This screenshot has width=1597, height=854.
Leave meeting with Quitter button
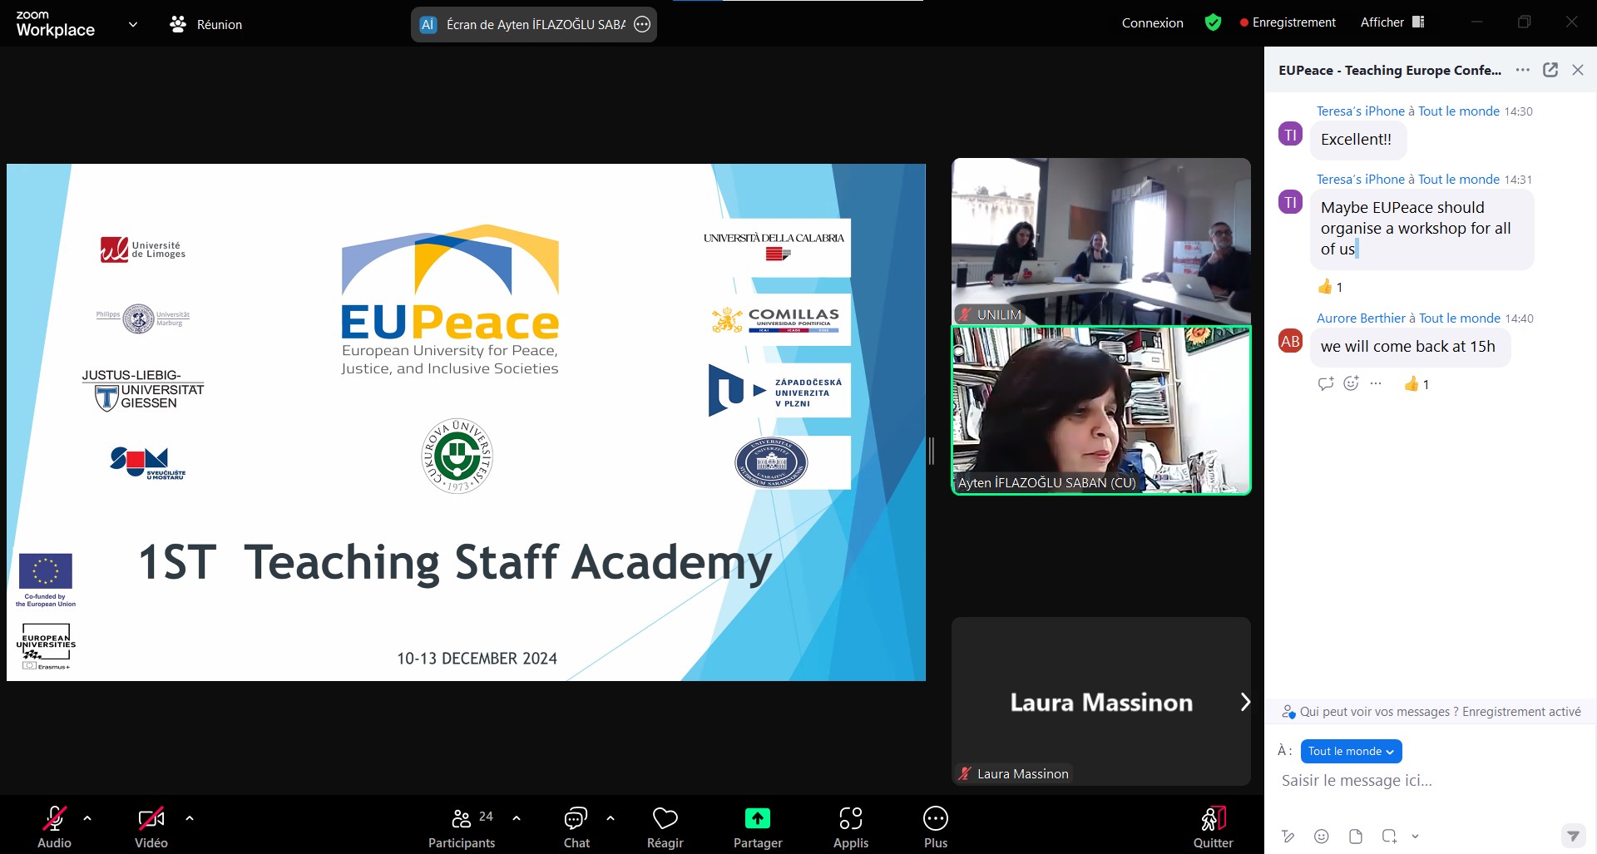(x=1214, y=826)
